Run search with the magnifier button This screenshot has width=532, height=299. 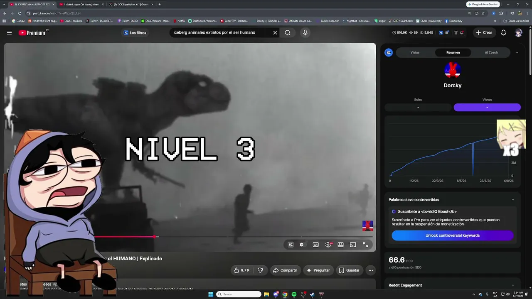coord(288,32)
